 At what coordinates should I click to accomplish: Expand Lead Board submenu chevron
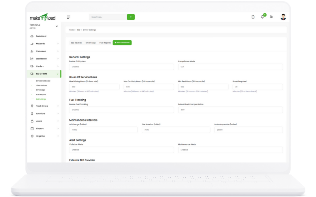pyautogui.click(x=58, y=59)
